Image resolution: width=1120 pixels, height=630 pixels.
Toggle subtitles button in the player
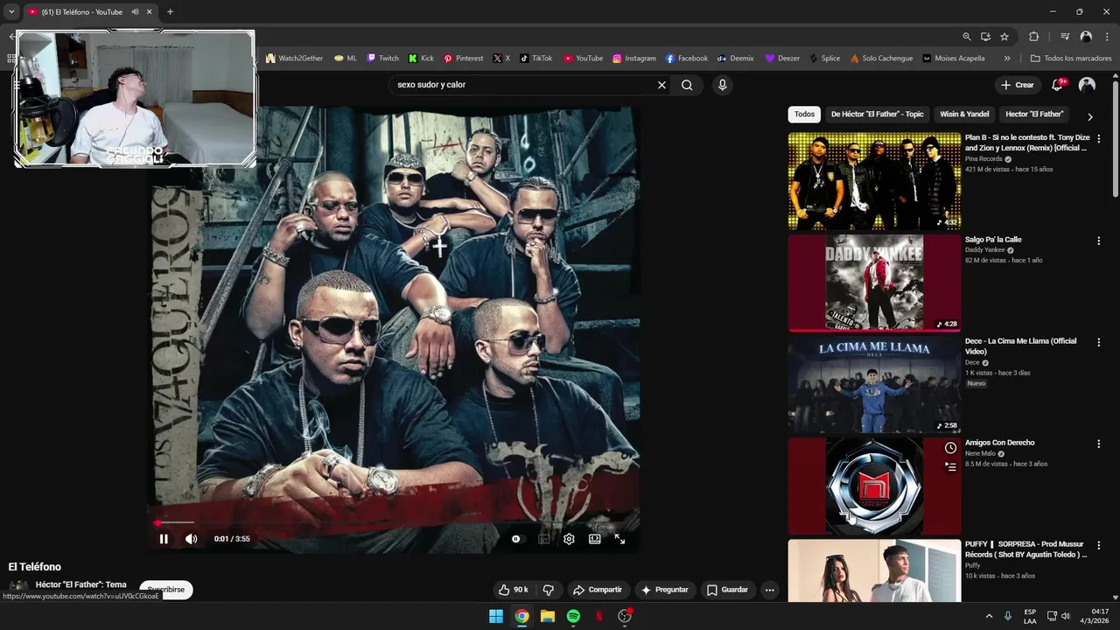543,539
